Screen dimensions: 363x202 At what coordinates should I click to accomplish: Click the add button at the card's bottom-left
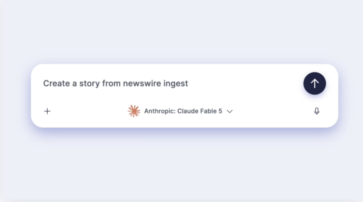[47, 111]
